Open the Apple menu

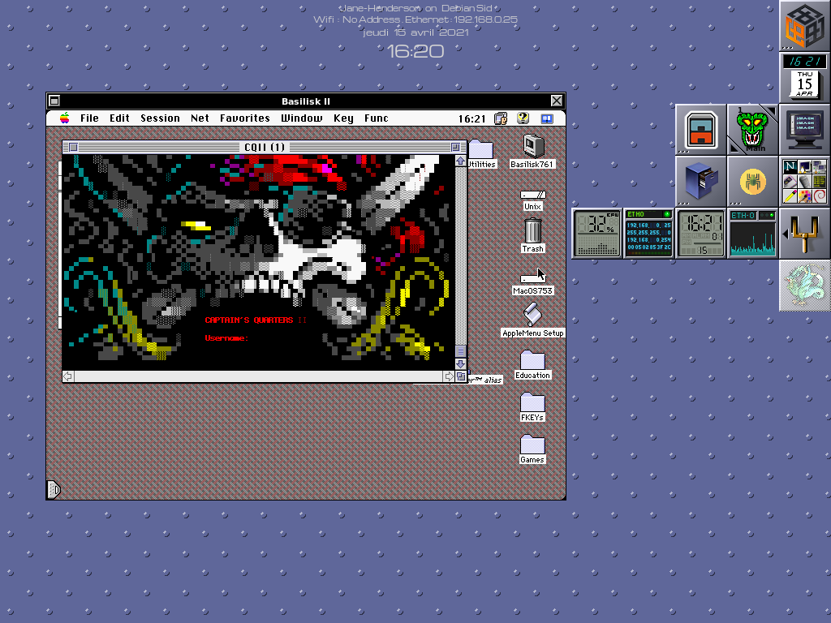(x=65, y=118)
